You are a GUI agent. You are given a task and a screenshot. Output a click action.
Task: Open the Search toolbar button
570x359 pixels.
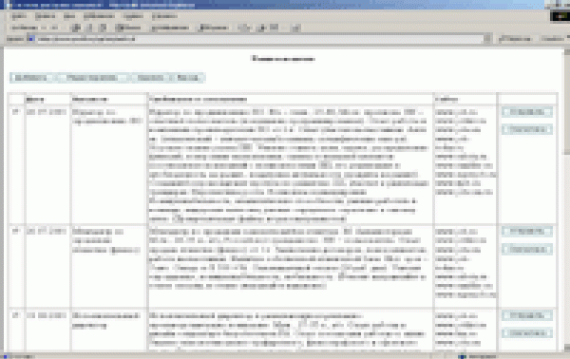click(x=128, y=28)
